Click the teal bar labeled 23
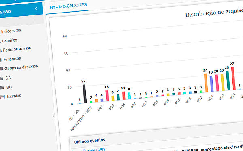The width and height of the screenshot is (243, 151). click(228, 81)
